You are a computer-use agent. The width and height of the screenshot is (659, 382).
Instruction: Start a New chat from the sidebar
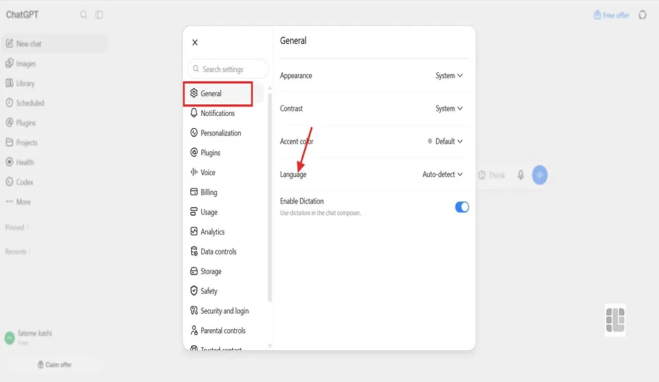54,44
